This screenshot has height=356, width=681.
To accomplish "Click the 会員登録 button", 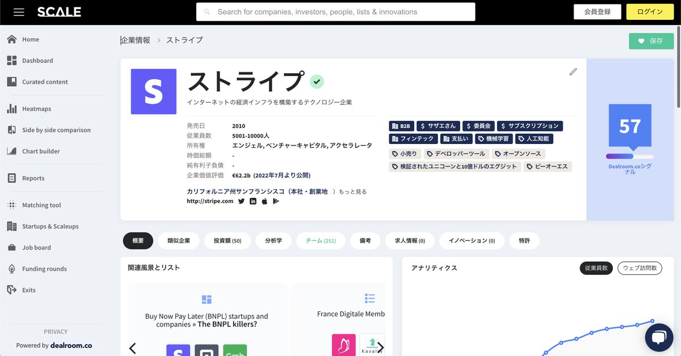I will click(596, 12).
